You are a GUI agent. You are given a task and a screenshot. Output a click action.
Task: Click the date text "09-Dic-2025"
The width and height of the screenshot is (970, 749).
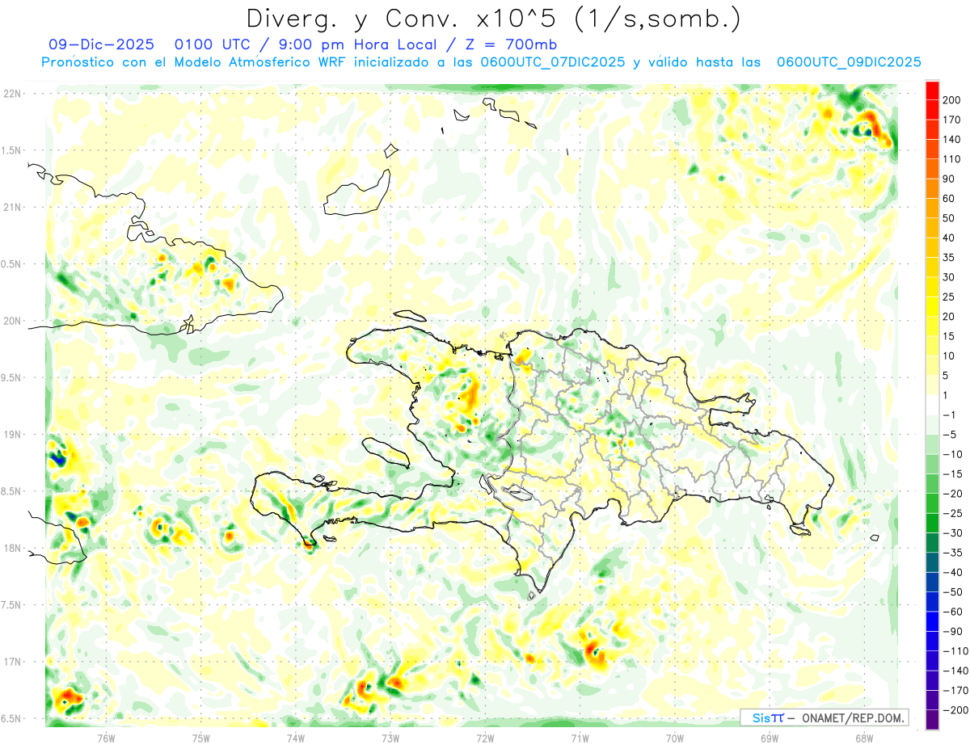pos(101,44)
